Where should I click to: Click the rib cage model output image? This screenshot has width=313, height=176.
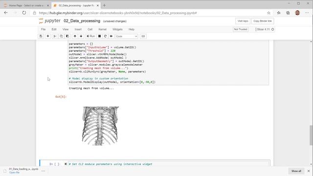tap(100, 126)
